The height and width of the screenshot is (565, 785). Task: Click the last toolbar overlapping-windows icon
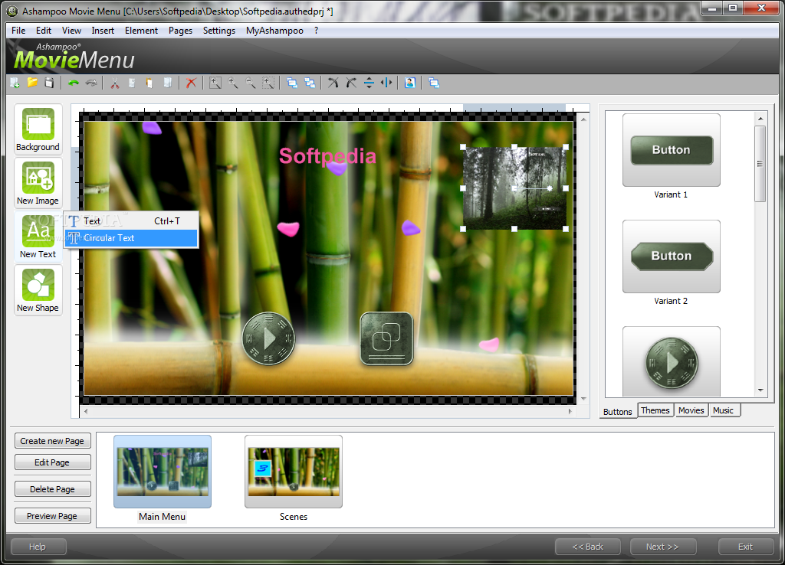pyautogui.click(x=434, y=83)
